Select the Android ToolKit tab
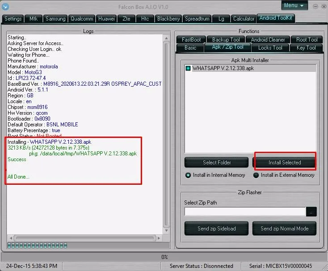This screenshot has width=328, height=271. [276, 18]
